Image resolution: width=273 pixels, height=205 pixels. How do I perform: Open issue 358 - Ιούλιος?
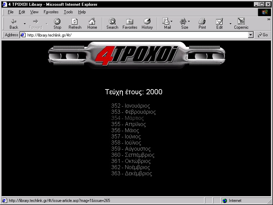coord(126,142)
